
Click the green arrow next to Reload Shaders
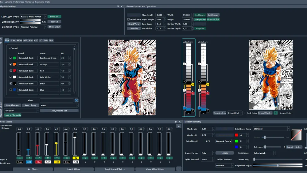(x=275, y=113)
